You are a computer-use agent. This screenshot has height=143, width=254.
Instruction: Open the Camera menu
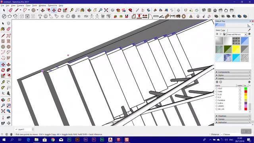(20, 6)
